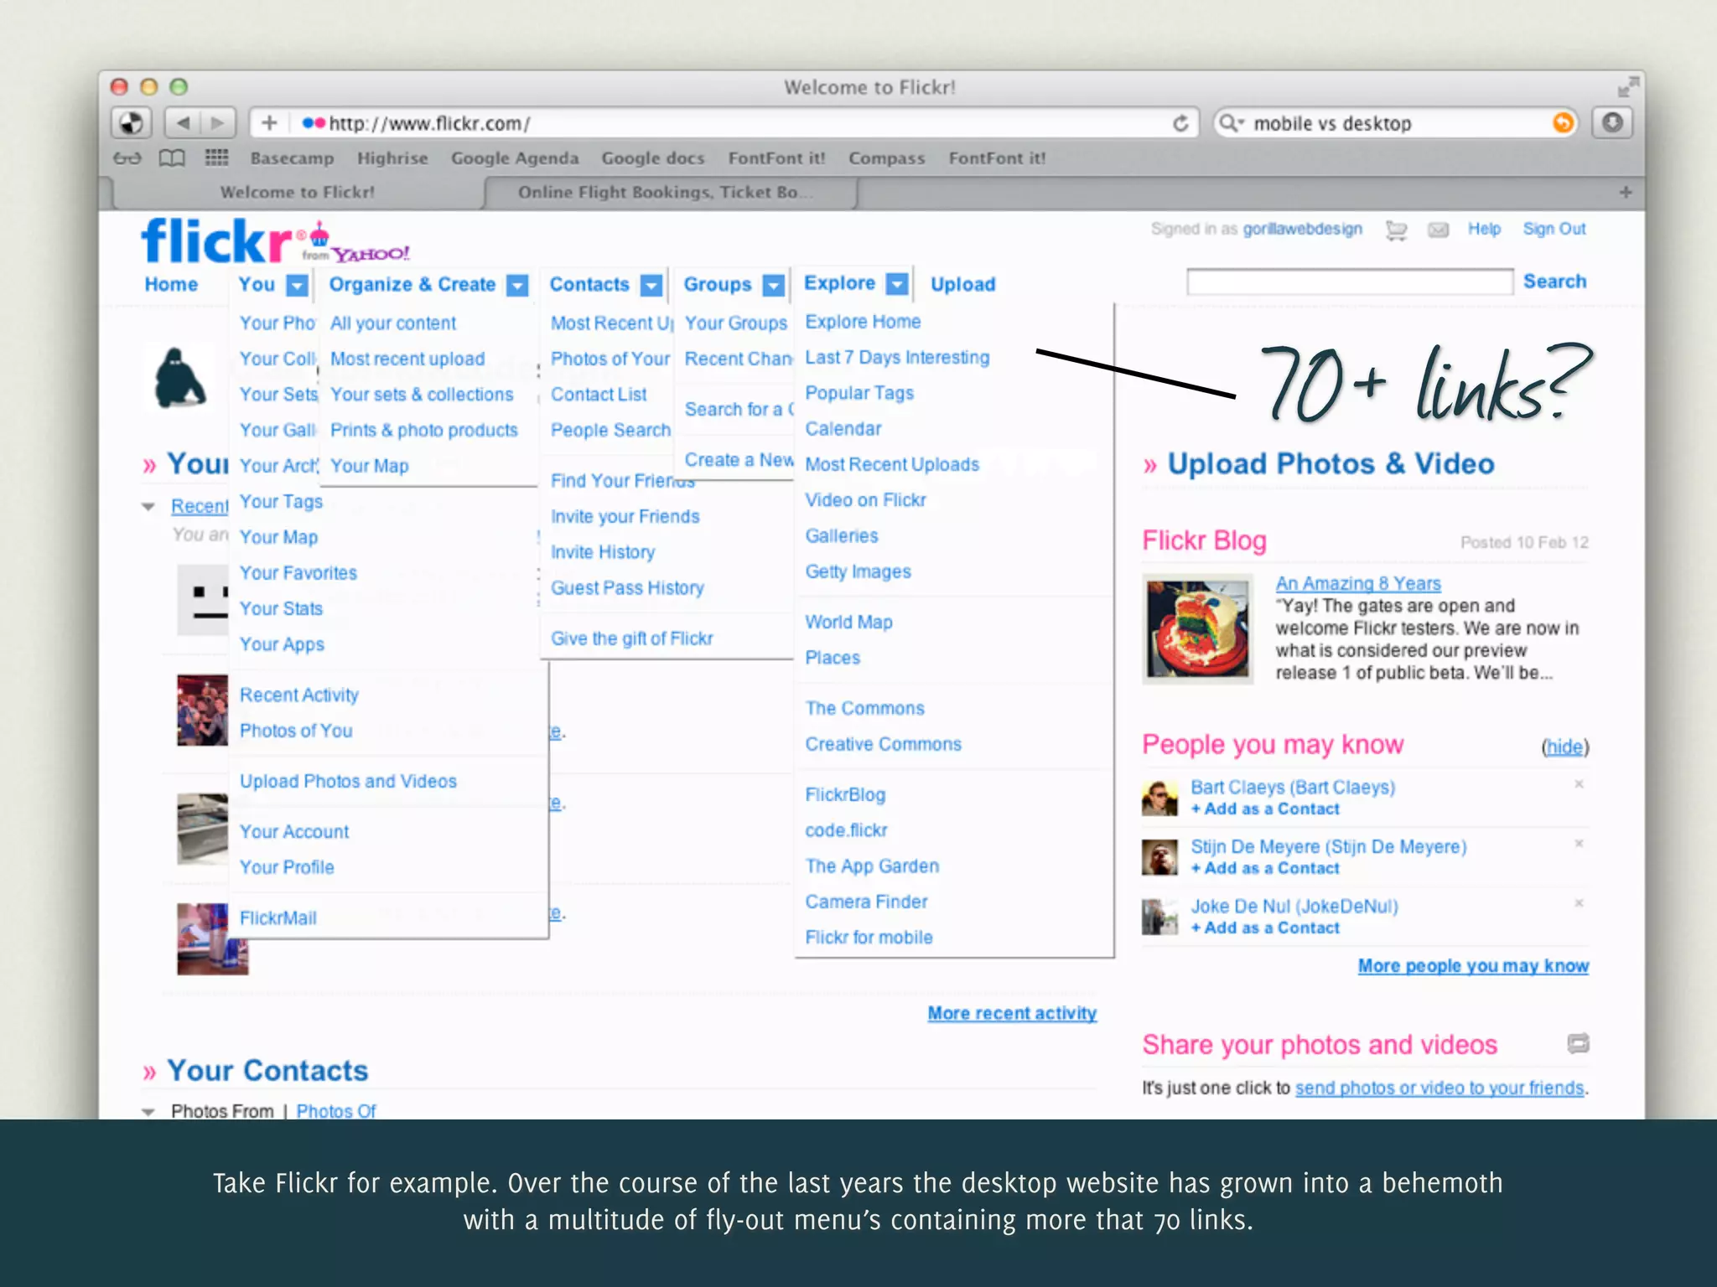Open the Reading List glasses icon
Image resolution: width=1717 pixels, height=1287 pixels.
[127, 158]
